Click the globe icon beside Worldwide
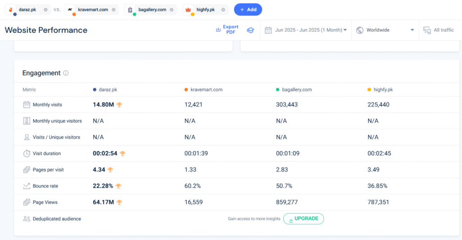 pyautogui.click(x=360, y=30)
